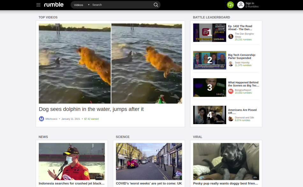Viewport: 303px width, 187px height.
Task: Click the red BonginoReport channel avatar
Action: [231, 91]
